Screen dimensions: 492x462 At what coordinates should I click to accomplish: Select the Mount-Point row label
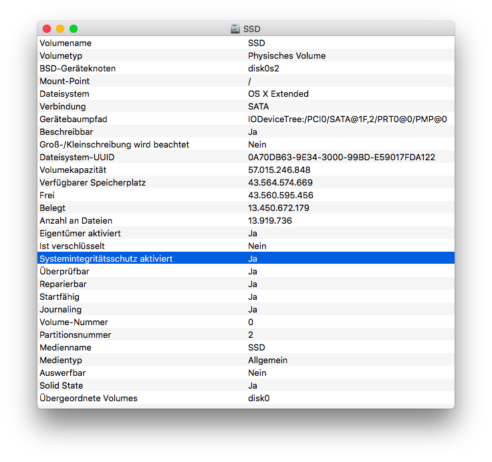coord(64,81)
